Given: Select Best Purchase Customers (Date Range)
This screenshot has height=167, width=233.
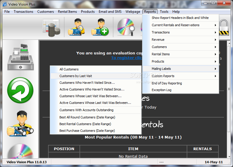Looking at the screenshot, I should (96, 131).
